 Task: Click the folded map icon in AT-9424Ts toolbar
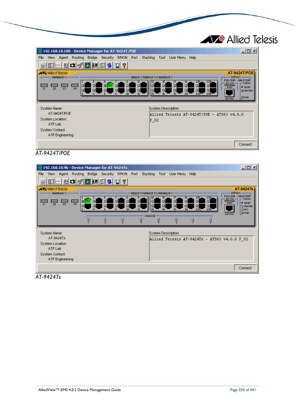click(x=102, y=182)
